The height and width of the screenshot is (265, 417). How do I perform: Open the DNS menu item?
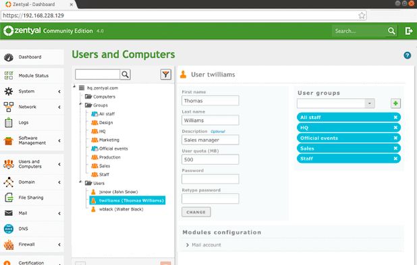pyautogui.click(x=32, y=229)
